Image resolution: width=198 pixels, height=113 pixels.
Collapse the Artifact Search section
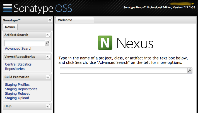[48, 35]
